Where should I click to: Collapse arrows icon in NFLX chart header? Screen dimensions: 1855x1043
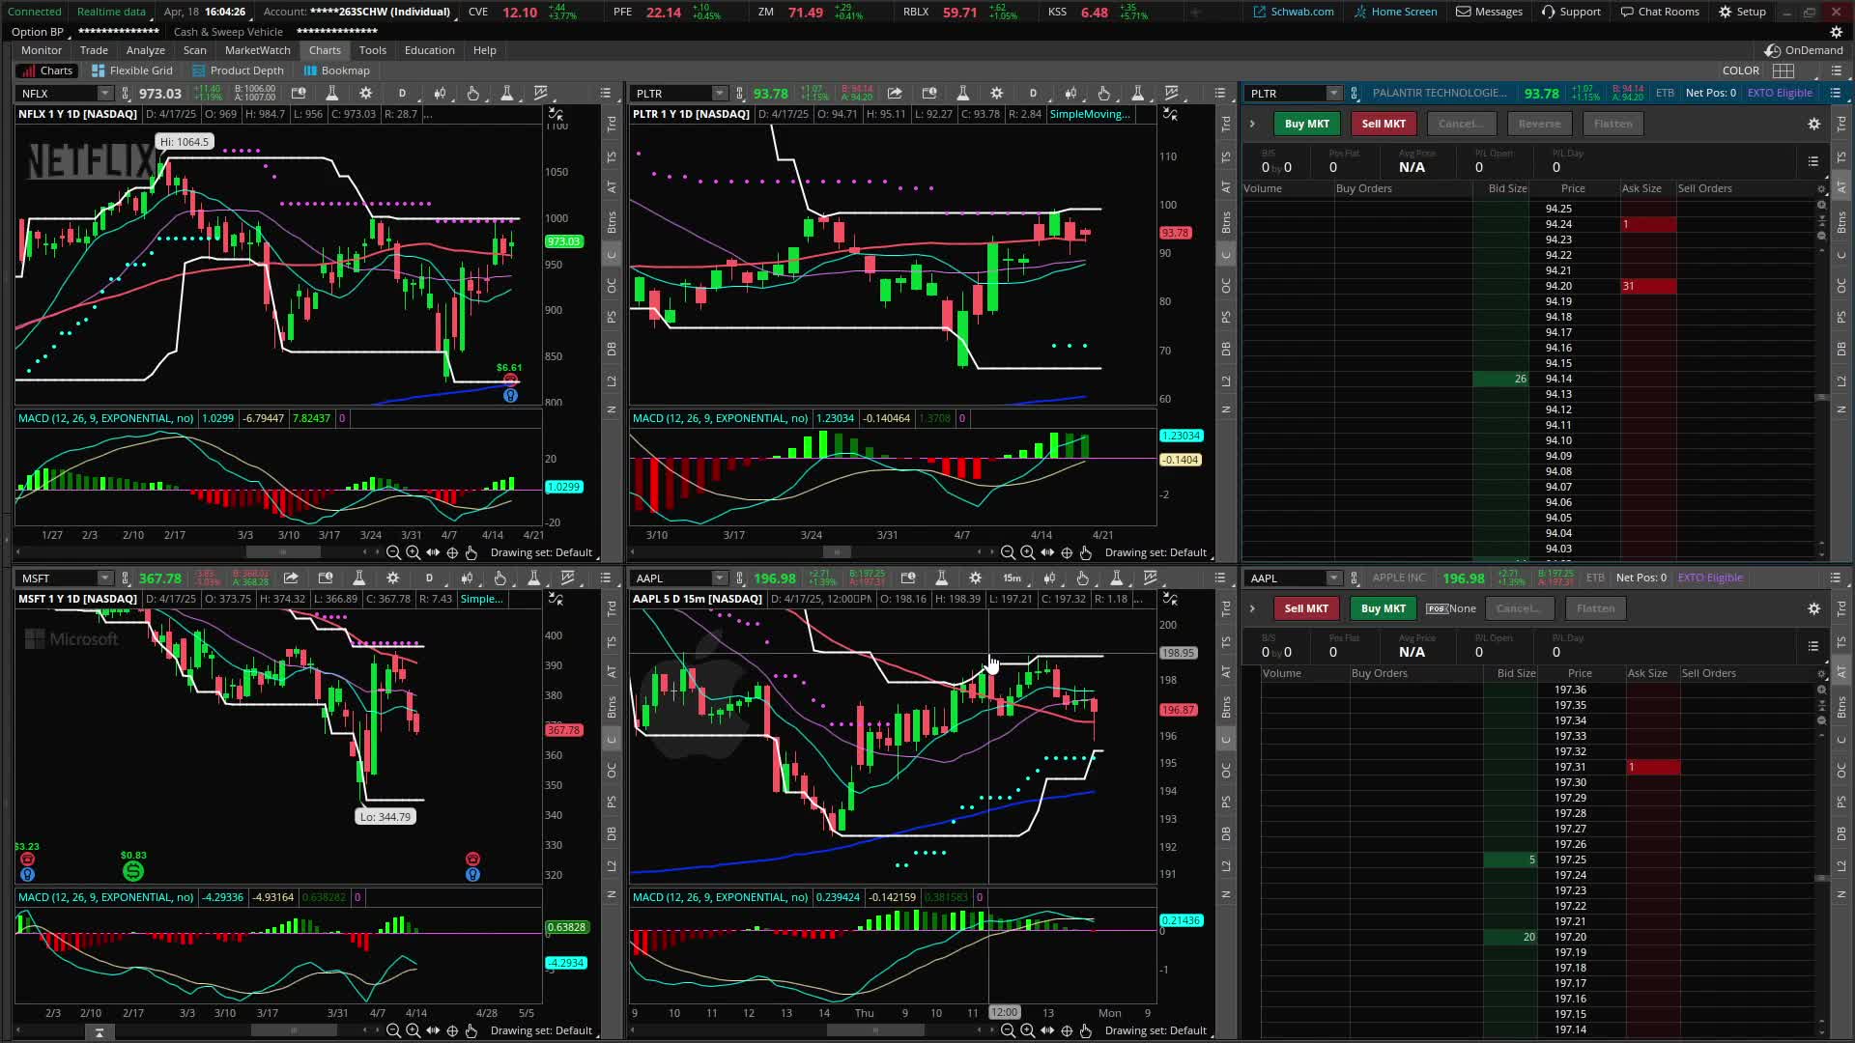pos(556,114)
